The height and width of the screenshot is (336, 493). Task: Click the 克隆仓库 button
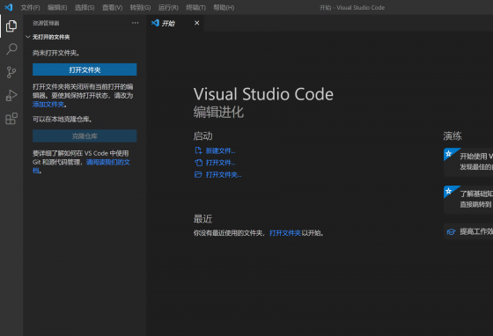pos(85,136)
